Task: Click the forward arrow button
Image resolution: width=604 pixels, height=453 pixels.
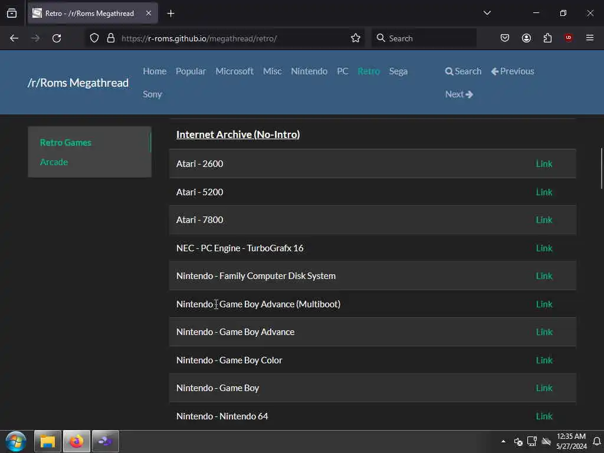Action: pyautogui.click(x=35, y=38)
